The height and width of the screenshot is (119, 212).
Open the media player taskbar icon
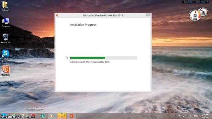52,116
